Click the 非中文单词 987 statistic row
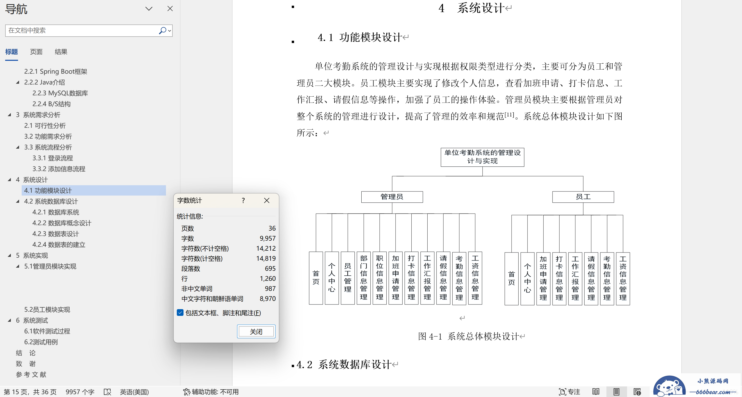Image resolution: width=742 pixels, height=397 pixels. click(228, 289)
